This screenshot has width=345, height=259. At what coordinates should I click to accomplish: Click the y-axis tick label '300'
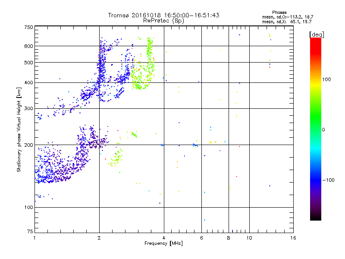coord(29,108)
